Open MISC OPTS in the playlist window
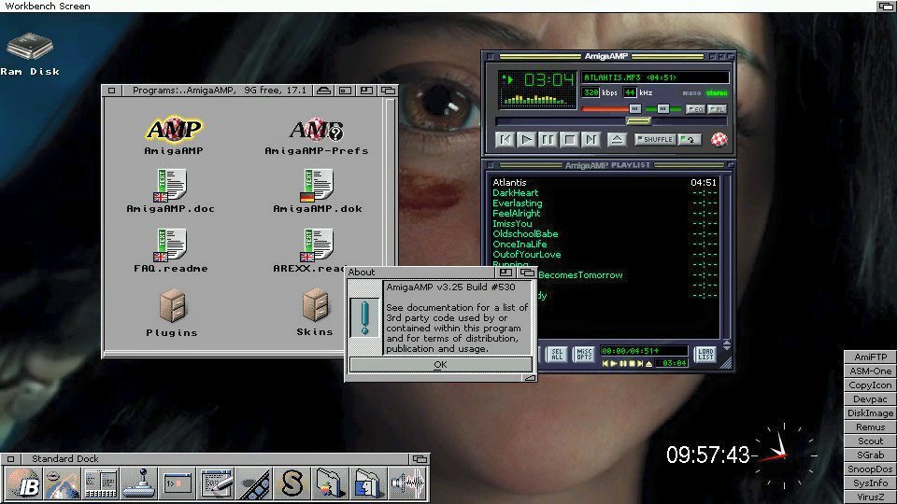The image size is (897, 504). [x=583, y=355]
